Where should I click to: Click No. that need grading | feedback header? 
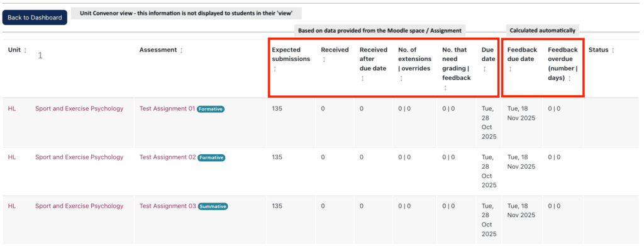coord(457,64)
